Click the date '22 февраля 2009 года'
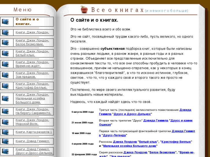The width and height of the screenshot is (210, 157). coord(84,154)
